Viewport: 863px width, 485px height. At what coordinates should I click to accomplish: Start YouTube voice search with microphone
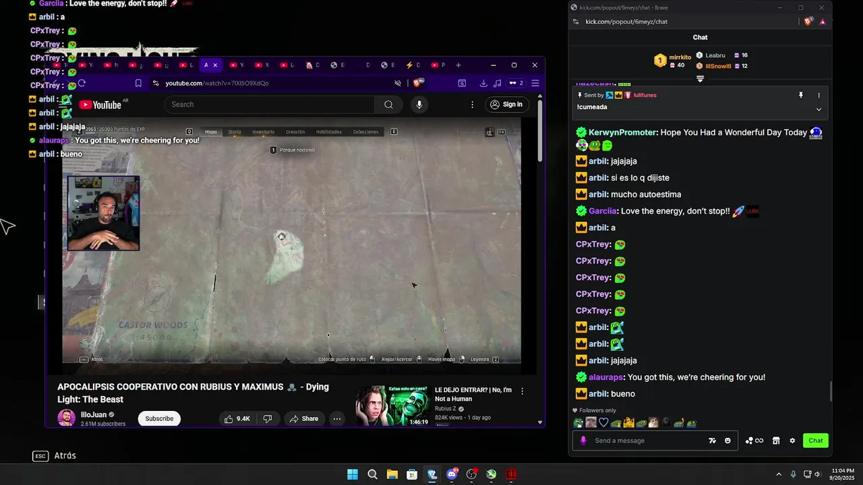[419, 104]
